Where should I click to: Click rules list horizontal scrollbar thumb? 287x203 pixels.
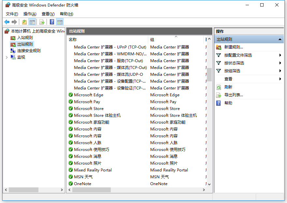[x=92, y=190]
